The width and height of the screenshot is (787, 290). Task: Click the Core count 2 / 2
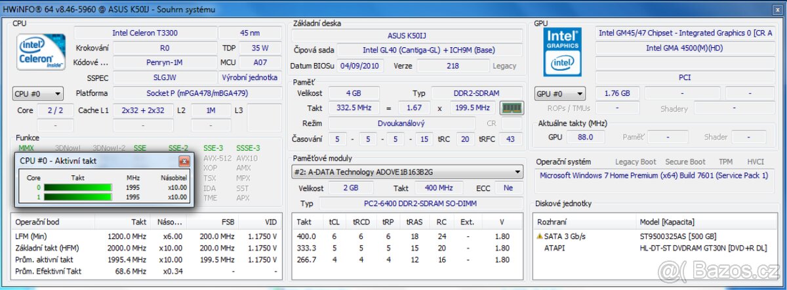pyautogui.click(x=56, y=110)
